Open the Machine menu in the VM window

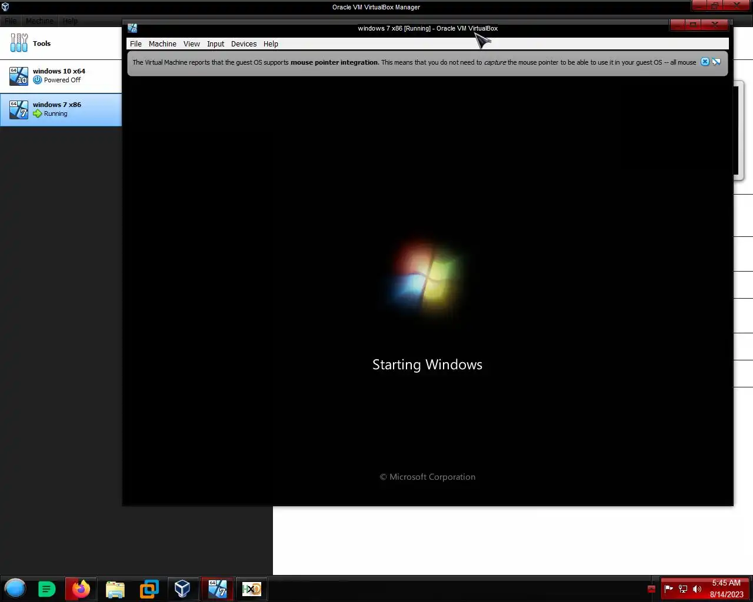tap(162, 44)
